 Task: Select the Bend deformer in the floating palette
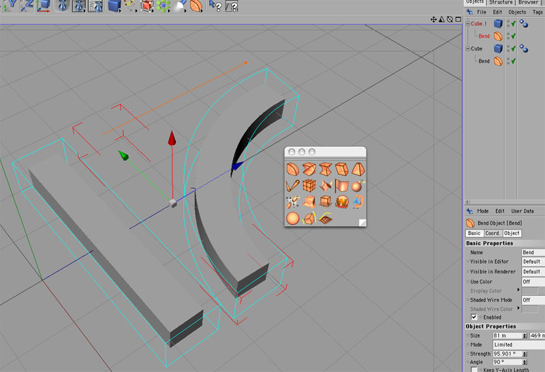(293, 170)
